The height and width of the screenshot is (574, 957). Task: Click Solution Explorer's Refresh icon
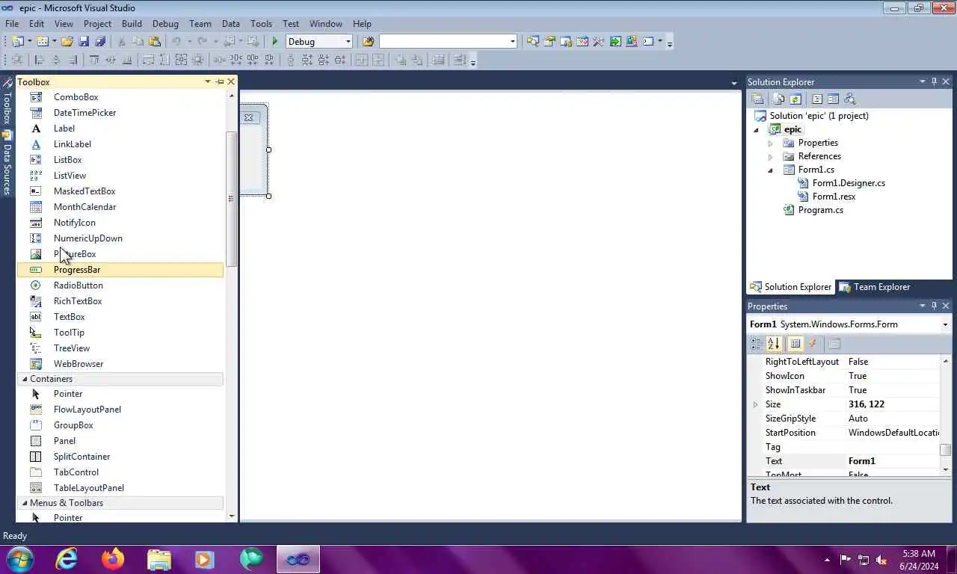tap(796, 99)
